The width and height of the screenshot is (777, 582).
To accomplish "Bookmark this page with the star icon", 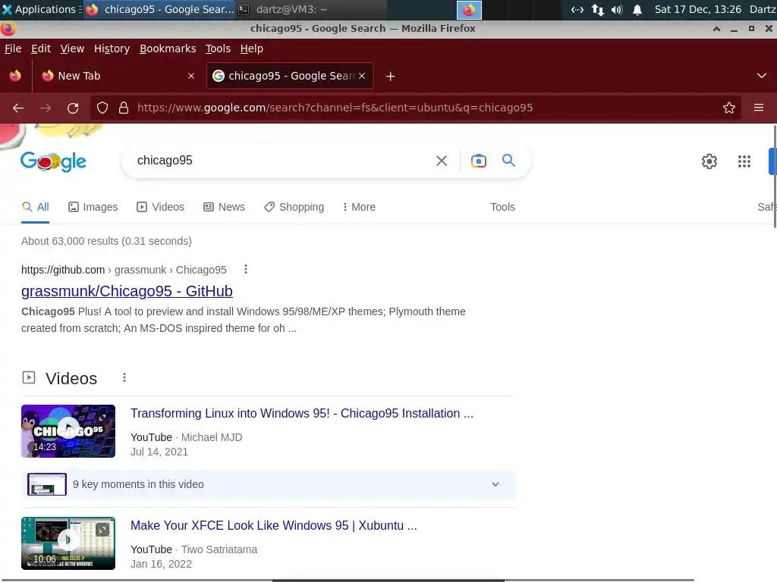I will (728, 108).
